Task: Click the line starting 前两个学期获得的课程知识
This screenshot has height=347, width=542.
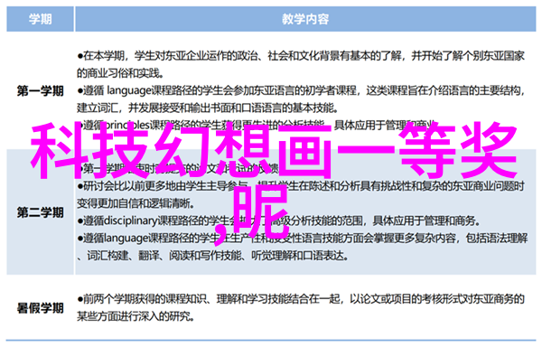Action: coord(301,298)
